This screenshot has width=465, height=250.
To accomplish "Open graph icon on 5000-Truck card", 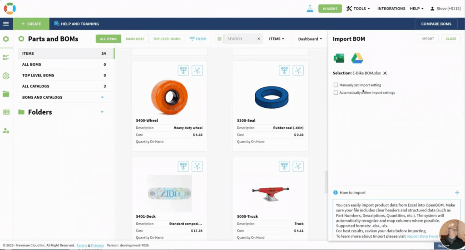I will tap(298, 166).
